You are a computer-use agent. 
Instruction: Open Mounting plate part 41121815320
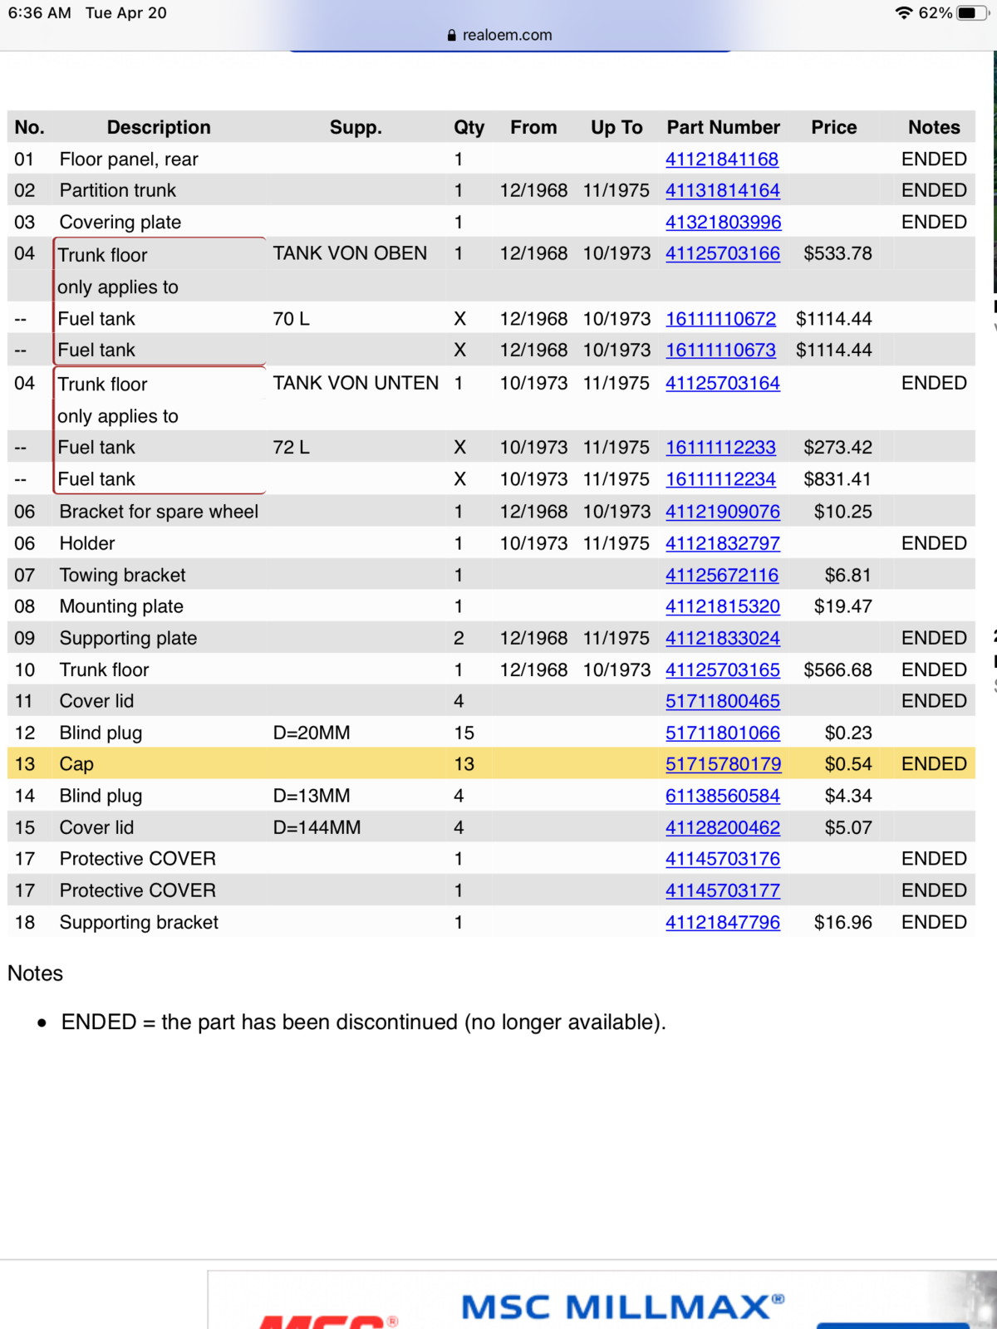coord(723,606)
